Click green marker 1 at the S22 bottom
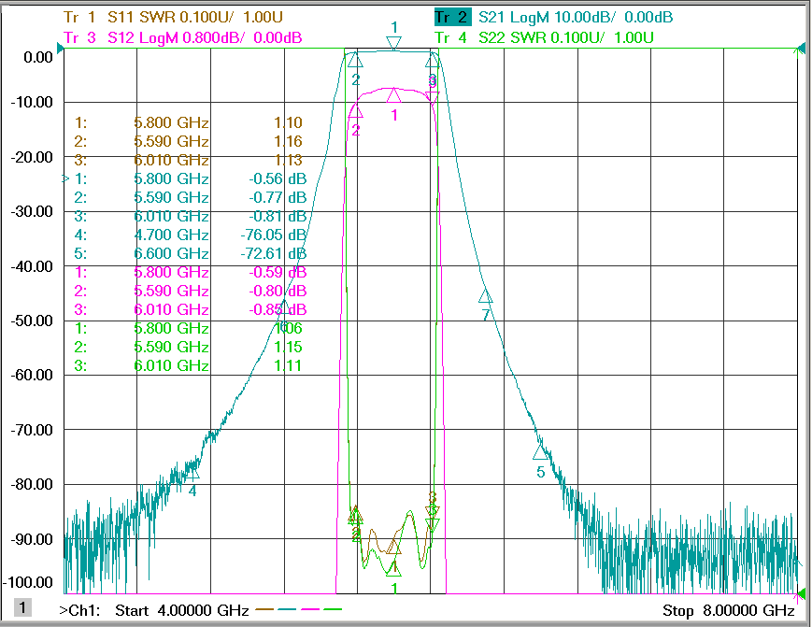Image resolution: width=812 pixels, height=627 pixels. click(393, 568)
